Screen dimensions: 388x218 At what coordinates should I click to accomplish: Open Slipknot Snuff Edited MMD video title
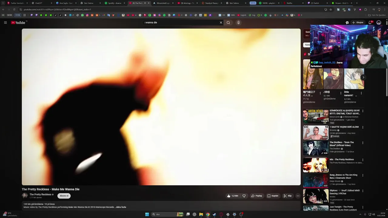point(344,192)
